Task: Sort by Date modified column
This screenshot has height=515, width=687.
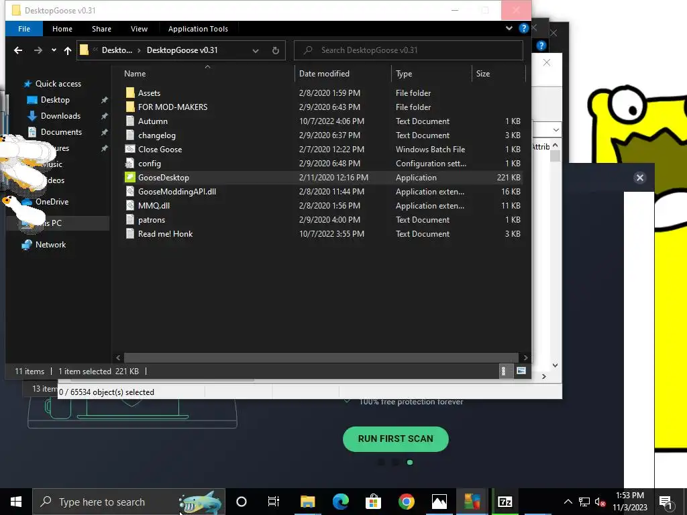Action: (324, 74)
